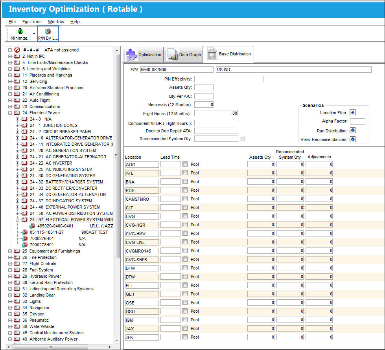385x350 pixels.
Task: Click the Minimize money bag toolbar icon
Action: [x=20, y=31]
